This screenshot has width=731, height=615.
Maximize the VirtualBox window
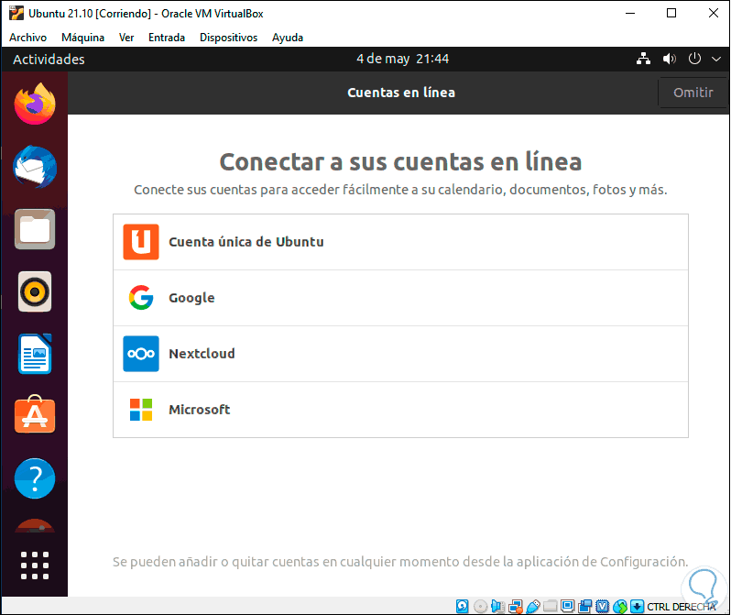671,13
